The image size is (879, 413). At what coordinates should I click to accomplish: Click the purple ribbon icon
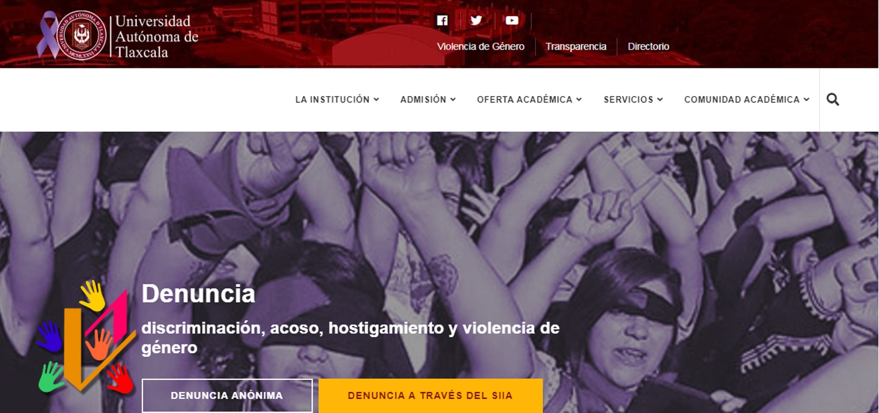tap(47, 34)
